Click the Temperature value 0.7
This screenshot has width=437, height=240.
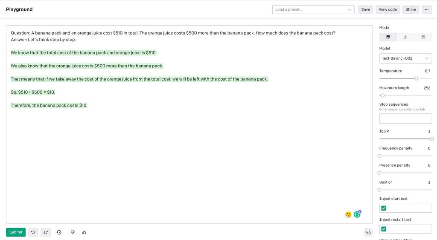click(428, 71)
